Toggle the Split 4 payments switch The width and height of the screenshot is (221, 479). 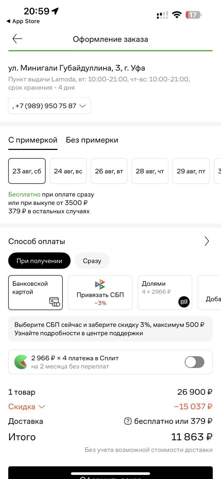click(x=194, y=362)
